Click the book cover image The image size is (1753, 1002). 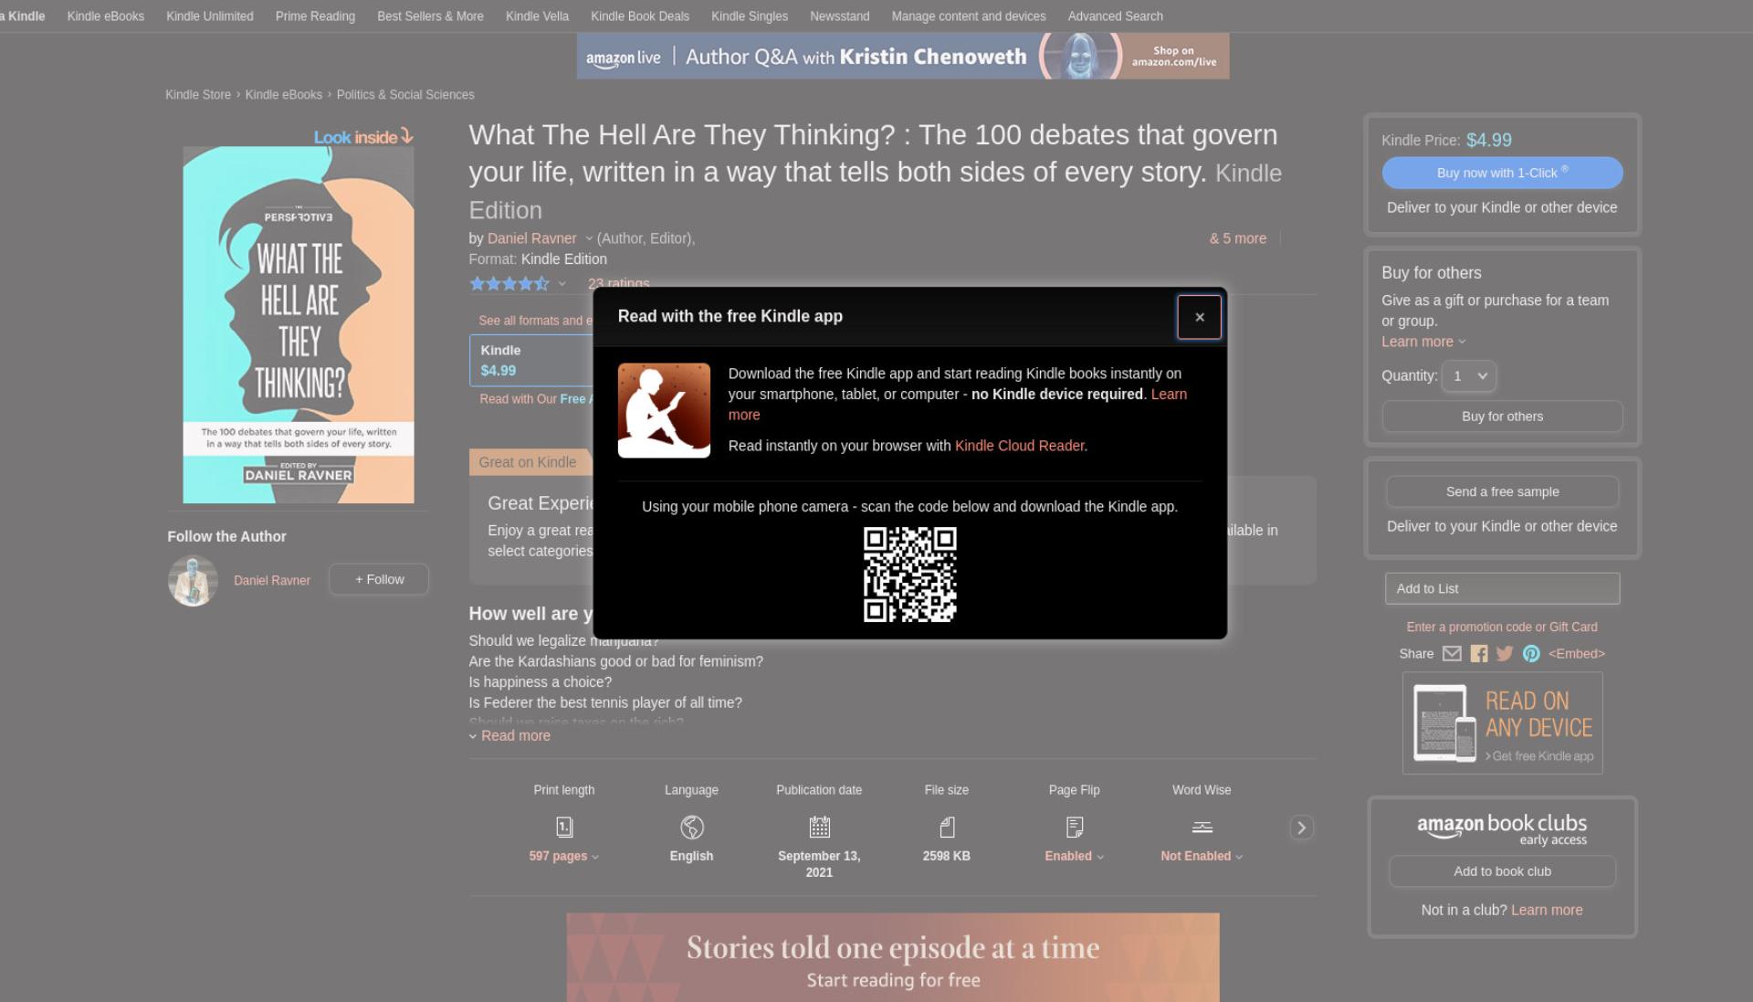(299, 324)
